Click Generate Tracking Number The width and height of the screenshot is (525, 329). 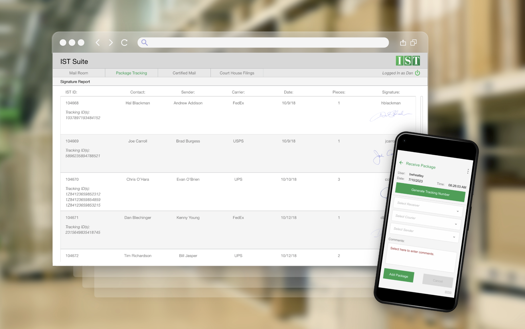pyautogui.click(x=430, y=193)
